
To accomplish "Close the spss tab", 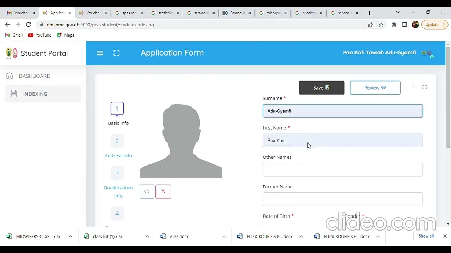I will [x=142, y=13].
